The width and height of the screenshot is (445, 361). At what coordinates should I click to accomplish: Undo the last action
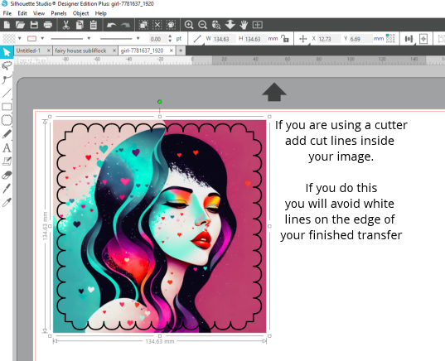[111, 25]
